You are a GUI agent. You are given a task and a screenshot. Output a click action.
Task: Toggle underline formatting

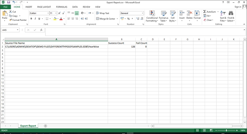pos(39,19)
